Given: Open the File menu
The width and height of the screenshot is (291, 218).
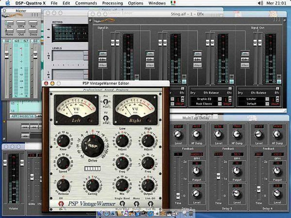Looking at the screenshot, I should (x=54, y=3).
